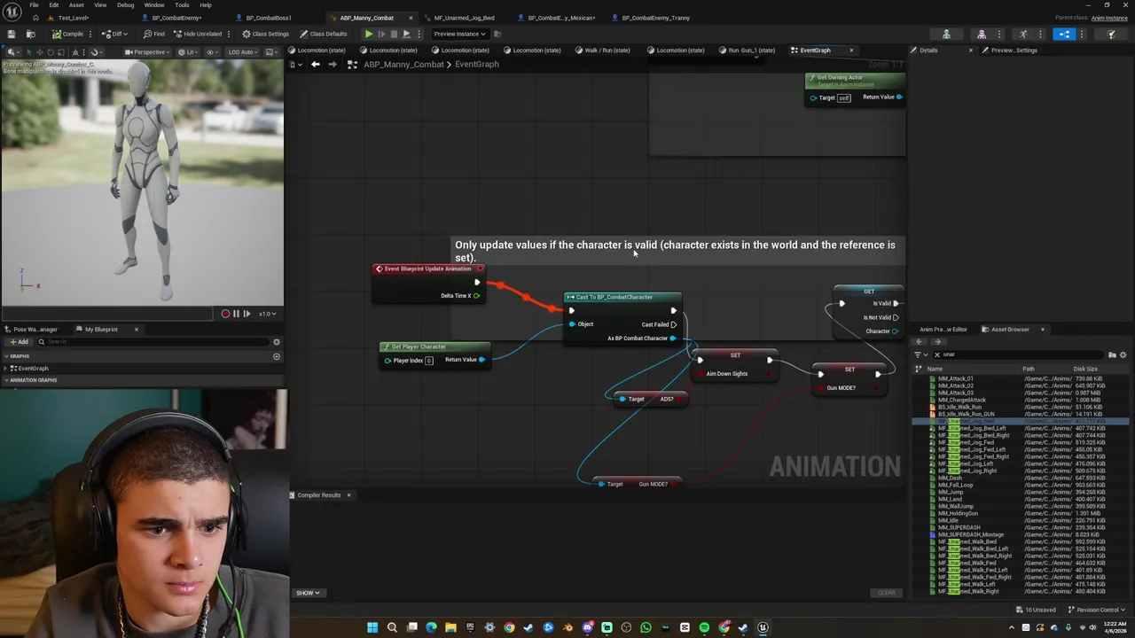The width and height of the screenshot is (1135, 638).
Task: Open the Lit view mode dropdown
Action: 187,52
